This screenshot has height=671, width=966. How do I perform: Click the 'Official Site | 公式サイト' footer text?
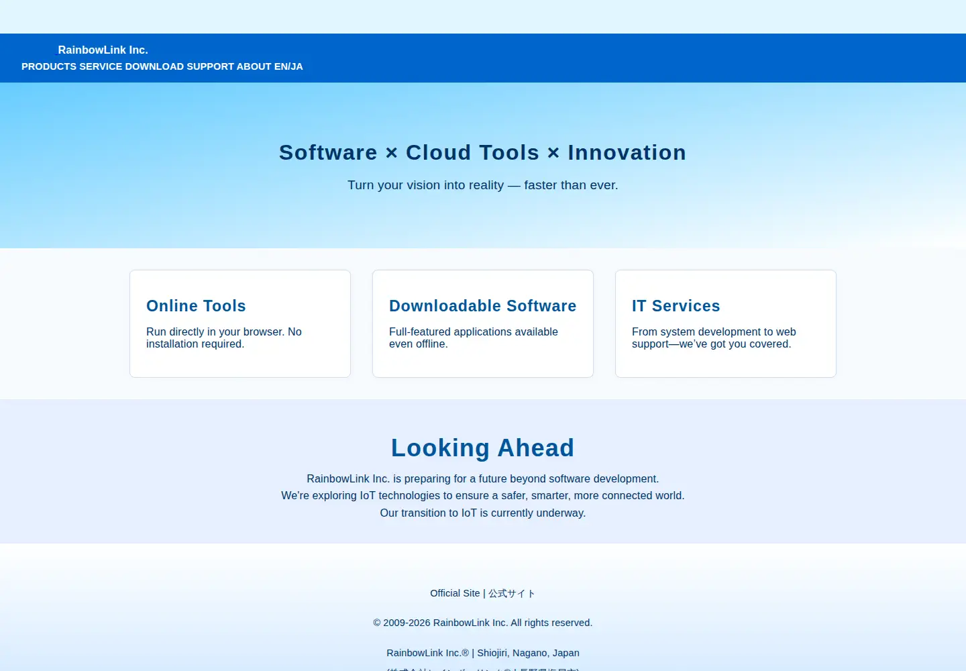(483, 593)
